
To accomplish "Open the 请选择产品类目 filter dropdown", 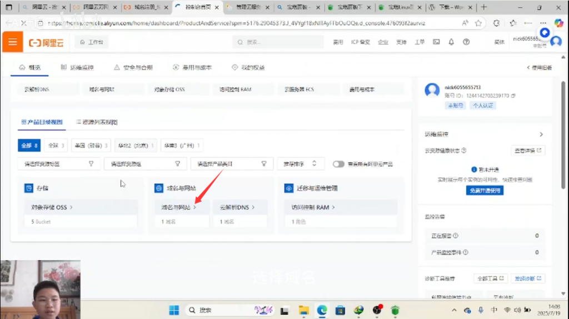I will pyautogui.click(x=232, y=164).
